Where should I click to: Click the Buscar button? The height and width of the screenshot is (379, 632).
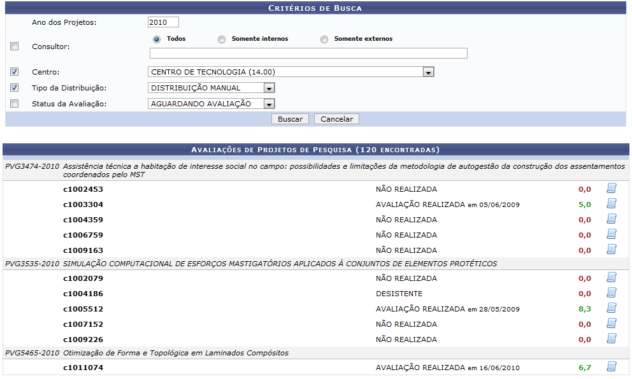290,118
